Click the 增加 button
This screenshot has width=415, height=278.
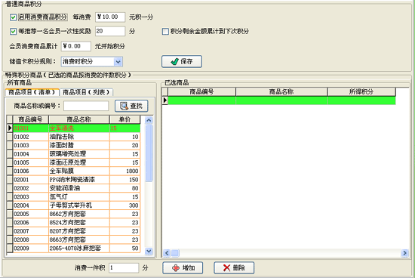click(x=183, y=268)
